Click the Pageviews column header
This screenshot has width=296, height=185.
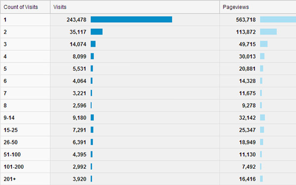coord(236,7)
